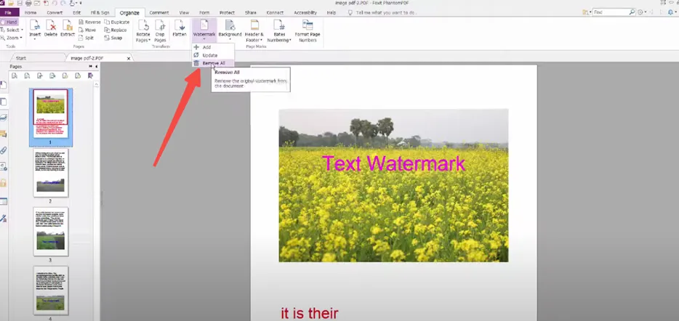
Task: Select the Delete pages icon
Action: (51, 28)
